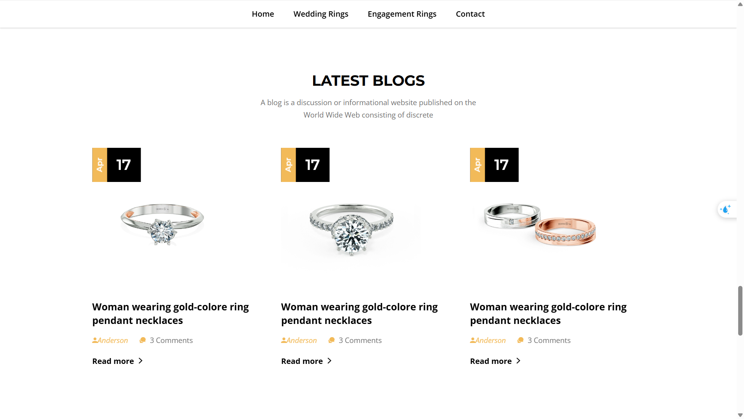
Task: Open Anderson author link on second blog
Action: [x=302, y=340]
